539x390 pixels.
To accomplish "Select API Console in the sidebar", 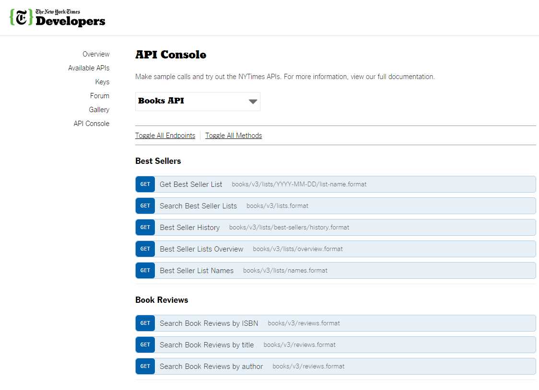I will pos(91,123).
